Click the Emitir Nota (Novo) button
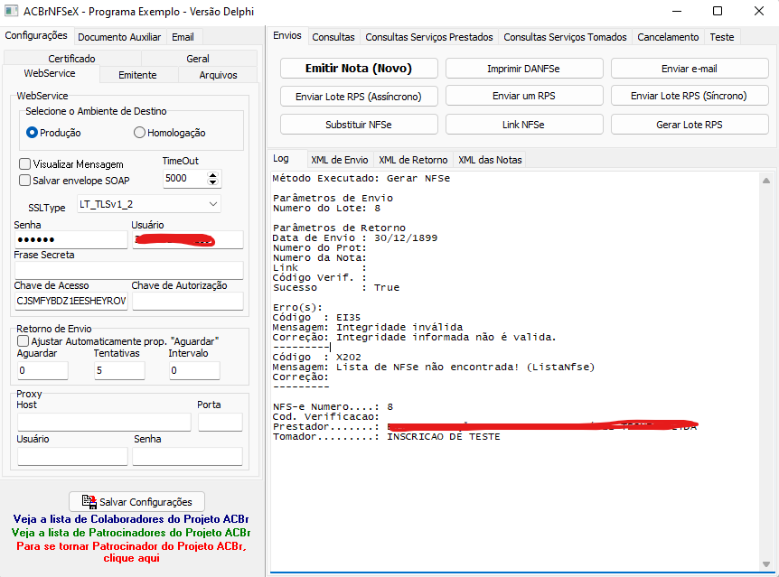779x577 pixels. 359,69
